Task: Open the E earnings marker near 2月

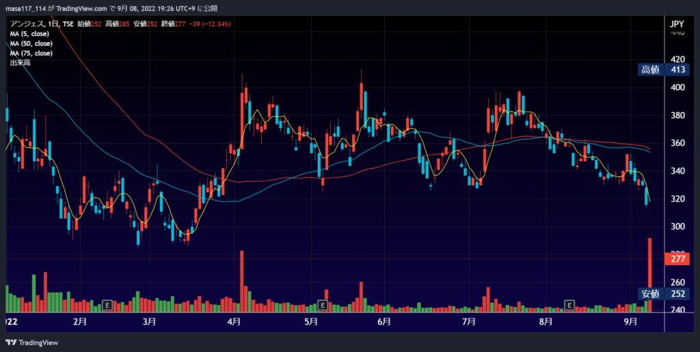Action: pos(106,305)
